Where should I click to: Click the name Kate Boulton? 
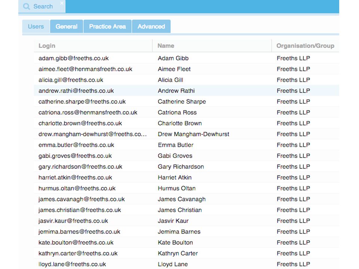(x=175, y=243)
